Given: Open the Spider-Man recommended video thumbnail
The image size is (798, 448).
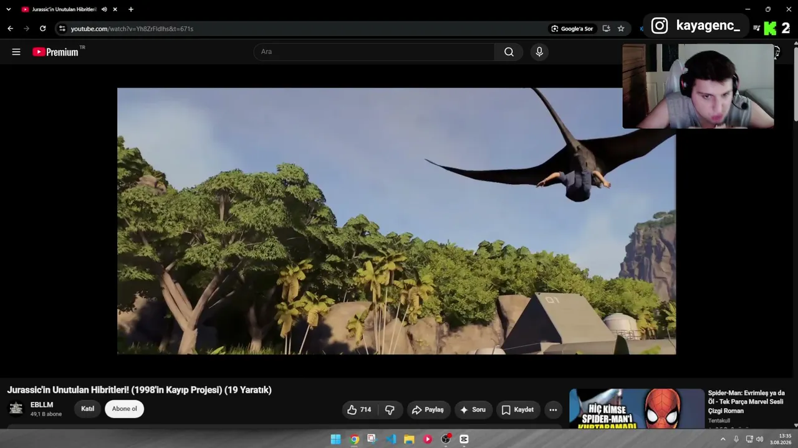Looking at the screenshot, I should point(637,409).
